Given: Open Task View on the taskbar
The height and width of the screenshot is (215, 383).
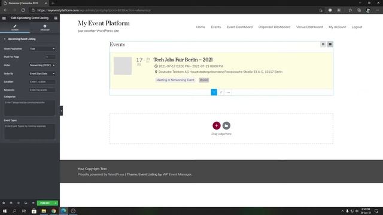Looking at the screenshot, I should (x=24, y=211).
